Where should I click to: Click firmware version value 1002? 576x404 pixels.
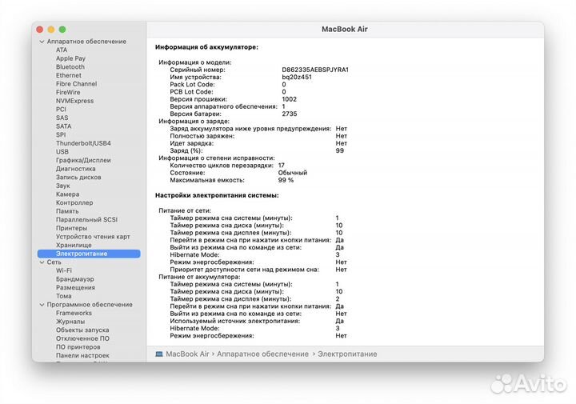coord(289,99)
